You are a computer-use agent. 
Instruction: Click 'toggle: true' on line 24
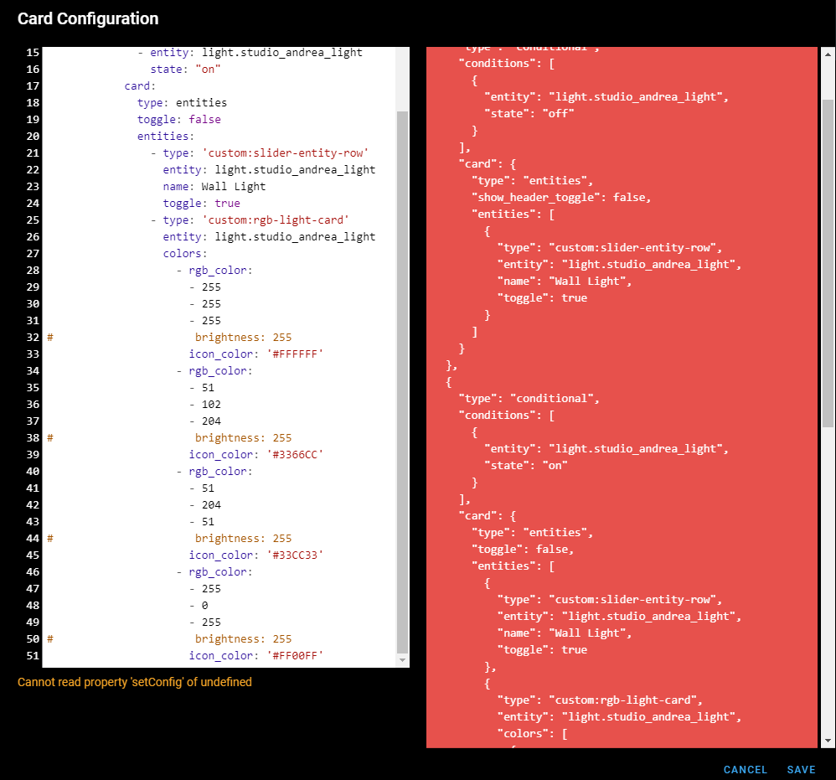point(201,203)
